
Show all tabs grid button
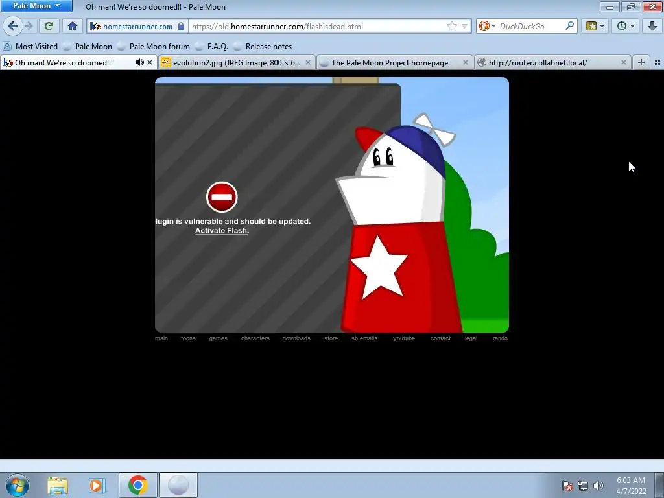point(658,63)
